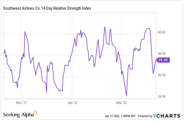Image resolution: width=185 pixels, height=122 pixels.
Task: Click the highest RSI peak in February
Action: pyautogui.click(x=105, y=27)
